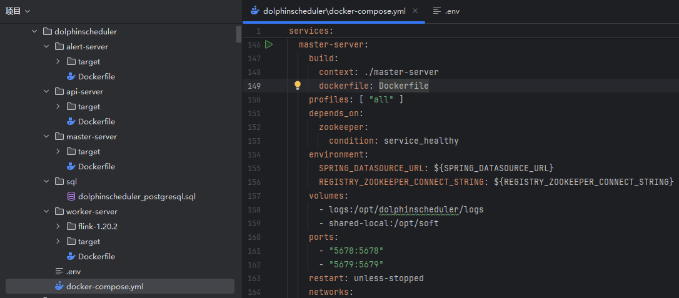Click the alert-server folder icon
Screen dimensions: 679x298
coord(59,46)
